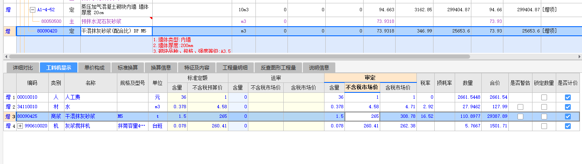
Task: Select code cell 34110010
Action: pyautogui.click(x=32, y=107)
